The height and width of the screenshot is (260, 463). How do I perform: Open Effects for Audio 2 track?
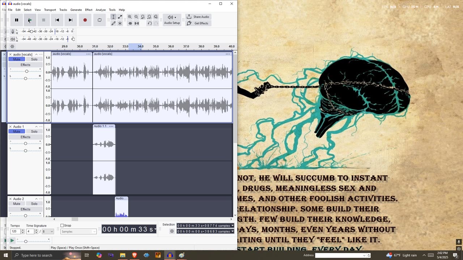25,209
